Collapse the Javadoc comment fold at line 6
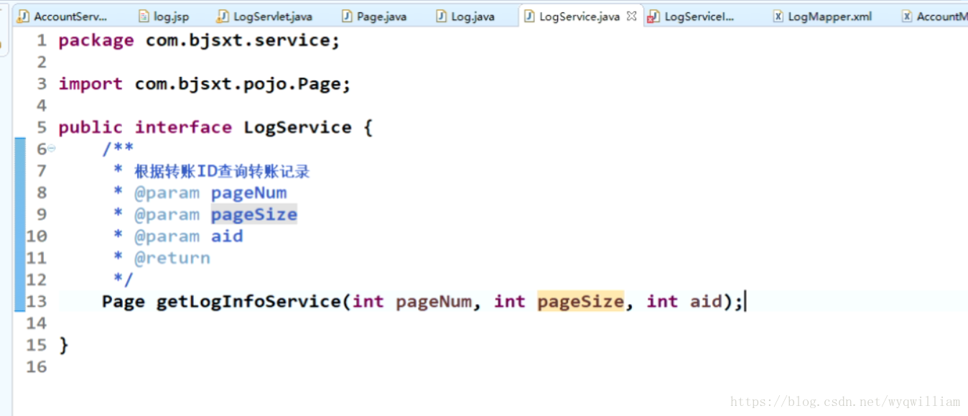The height and width of the screenshot is (416, 968). click(51, 149)
